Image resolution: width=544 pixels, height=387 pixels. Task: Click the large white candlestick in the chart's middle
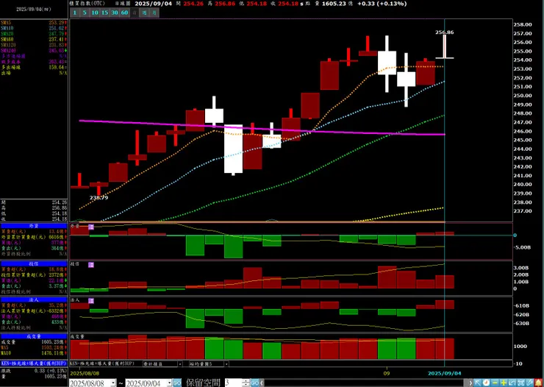pyautogui.click(x=233, y=149)
